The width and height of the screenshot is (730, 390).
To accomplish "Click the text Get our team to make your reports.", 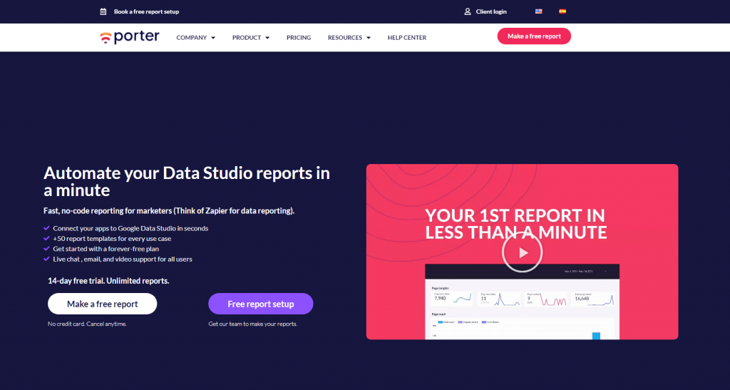I will [x=253, y=324].
